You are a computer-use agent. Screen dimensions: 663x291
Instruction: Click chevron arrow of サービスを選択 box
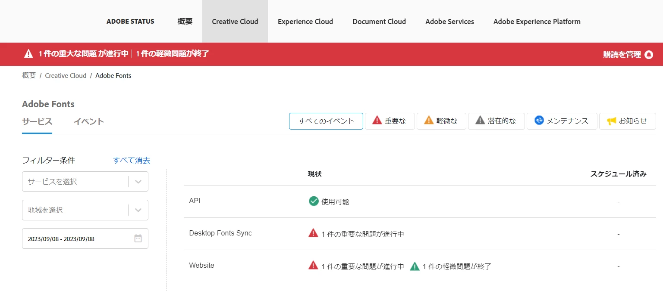(138, 182)
